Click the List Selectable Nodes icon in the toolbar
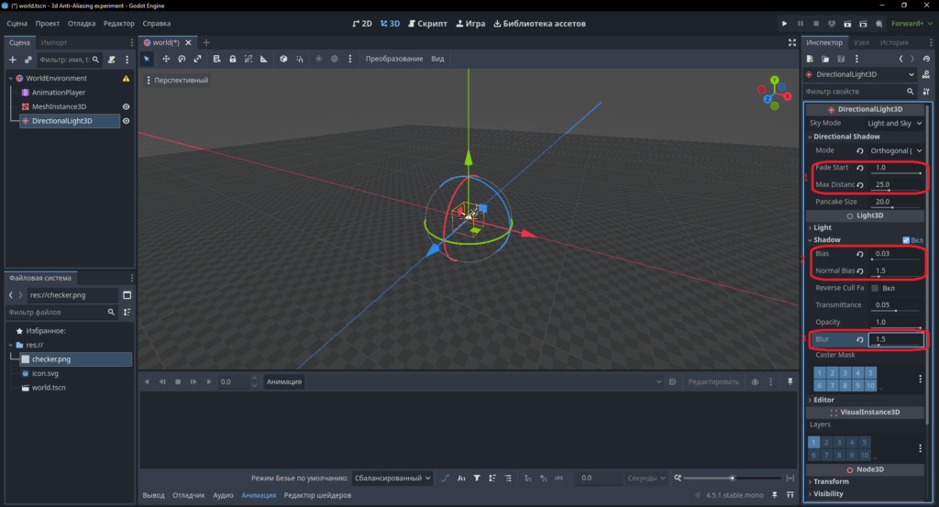 tap(216, 59)
